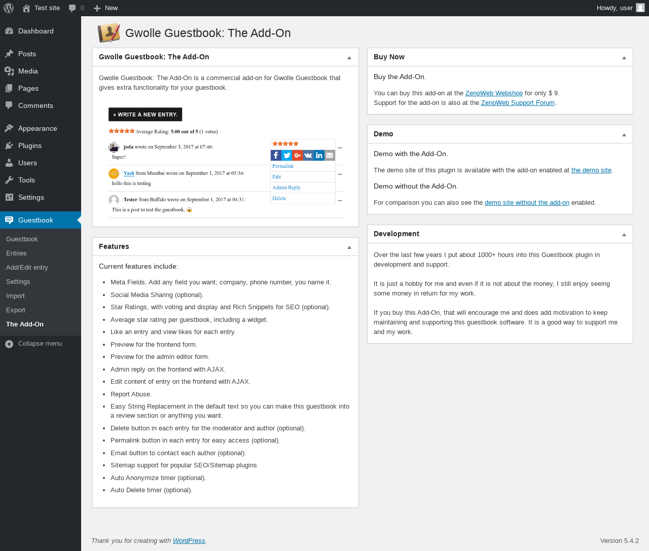This screenshot has height=551, width=649.
Task: Open the Entries submenu item
Action: point(16,253)
